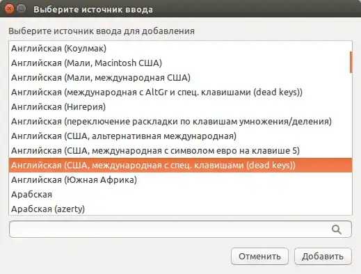
Task: Select Английская (Мали, Macintosh США)
Action: [x=180, y=63]
